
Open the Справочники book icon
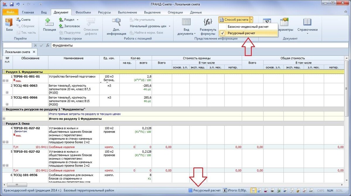[307, 23]
